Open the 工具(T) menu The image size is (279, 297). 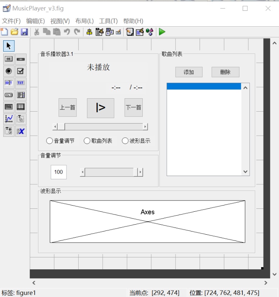coord(108,21)
